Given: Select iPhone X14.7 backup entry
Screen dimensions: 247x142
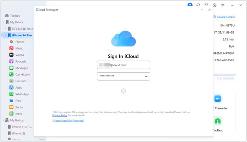Looking at the screenshot, I should point(22,127).
